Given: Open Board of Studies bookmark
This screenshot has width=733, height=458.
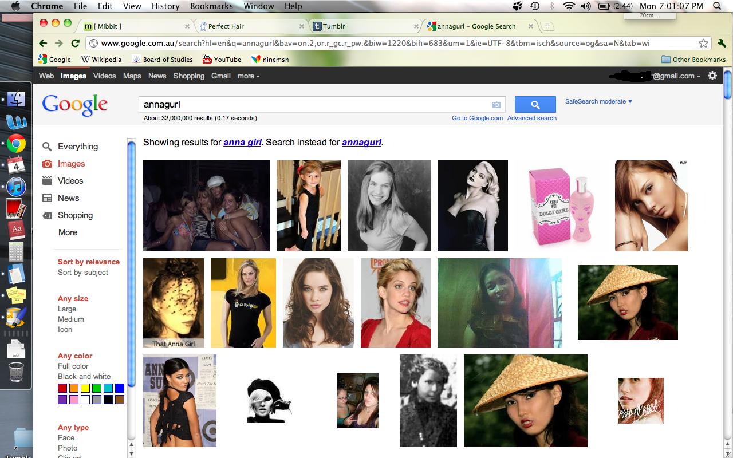Looking at the screenshot, I should tap(162, 59).
